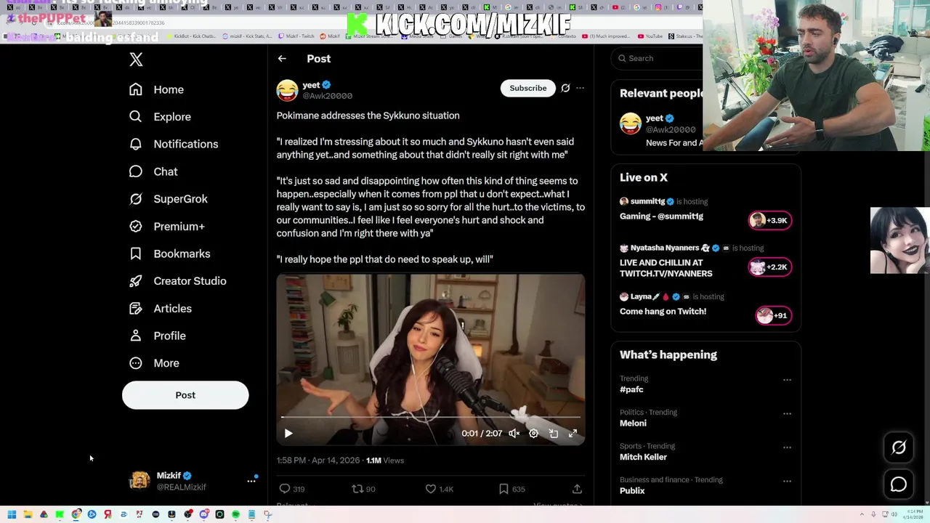The image size is (930, 523).
Task: Click the X logo icon
Action: point(136,60)
